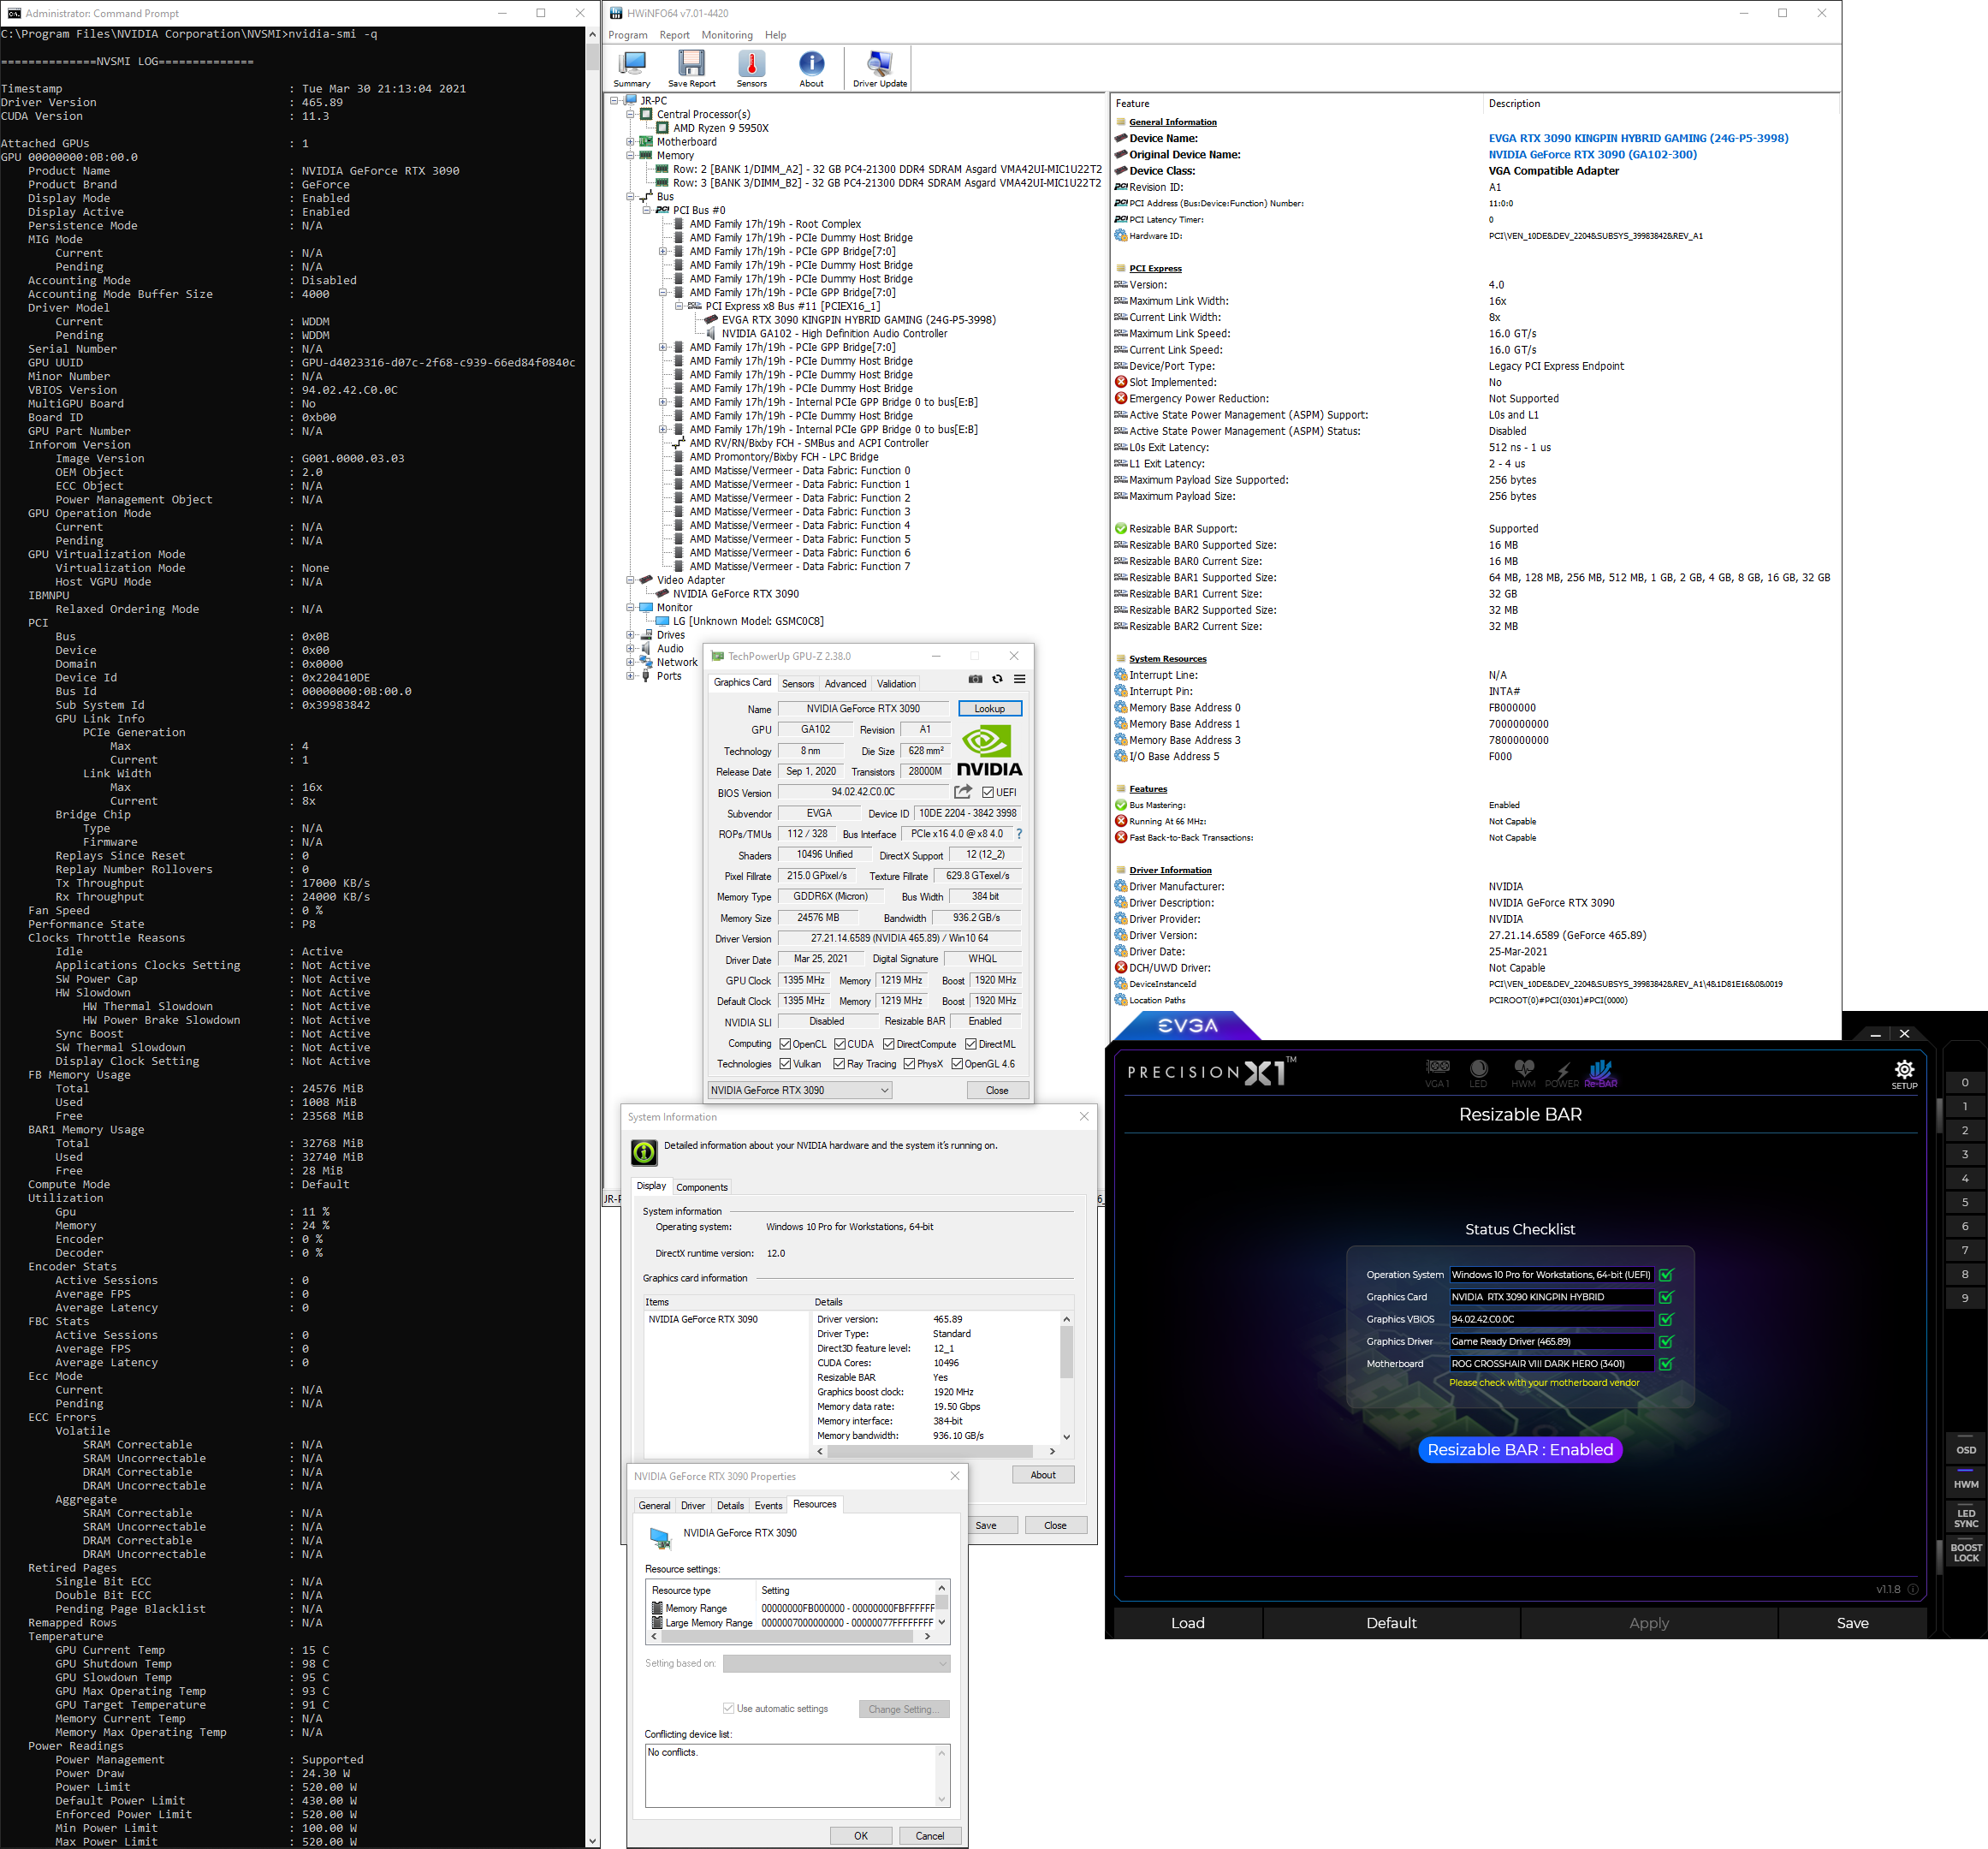Screen dimensions: 1988x1849
Task: Expand the Motherboard tree node
Action: [x=631, y=142]
